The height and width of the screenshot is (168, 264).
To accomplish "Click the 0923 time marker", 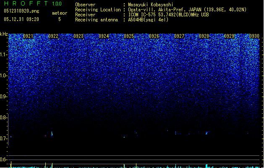I will point(78,36).
